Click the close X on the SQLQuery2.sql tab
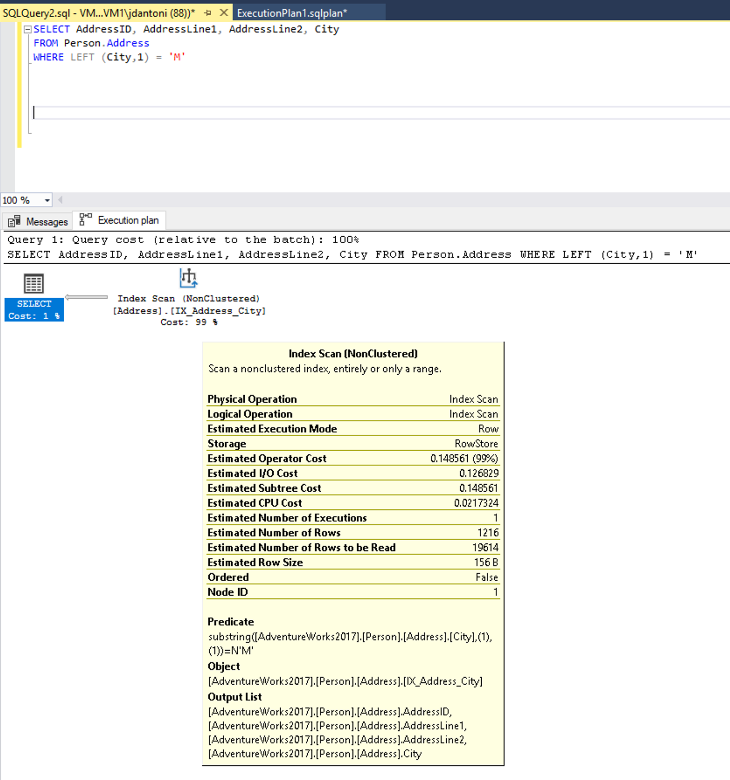Image resolution: width=730 pixels, height=780 pixels. [224, 13]
